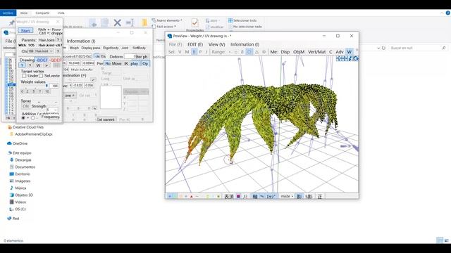Open EDIT (E) menu in PmxView
The width and height of the screenshot is (451, 253).
click(195, 44)
